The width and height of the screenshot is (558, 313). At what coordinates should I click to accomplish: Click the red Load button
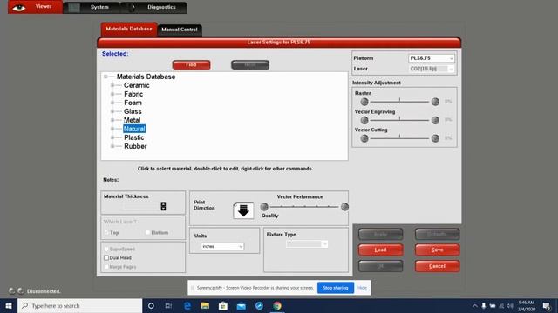380,250
